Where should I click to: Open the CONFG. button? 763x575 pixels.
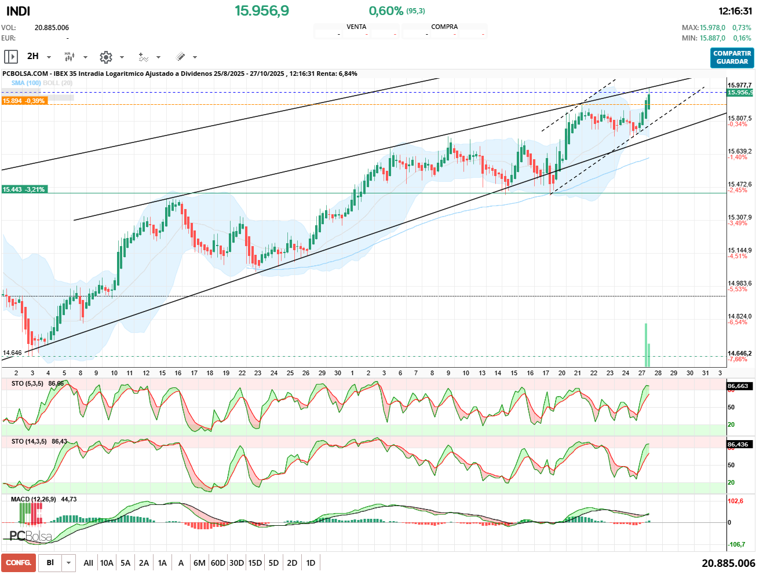coord(19,563)
